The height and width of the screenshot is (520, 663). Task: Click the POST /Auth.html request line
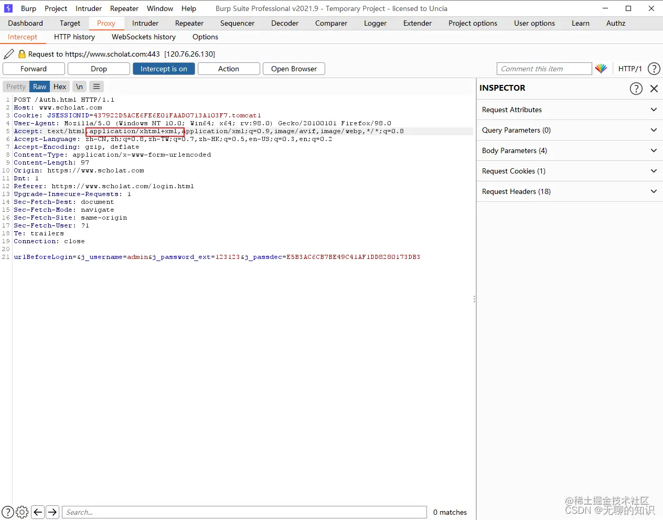[64, 100]
